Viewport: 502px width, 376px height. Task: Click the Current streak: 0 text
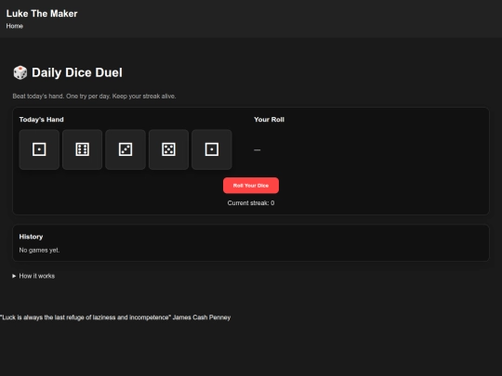pyautogui.click(x=251, y=203)
